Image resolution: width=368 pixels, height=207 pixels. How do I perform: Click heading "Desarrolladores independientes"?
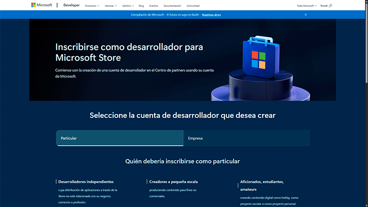(86, 182)
